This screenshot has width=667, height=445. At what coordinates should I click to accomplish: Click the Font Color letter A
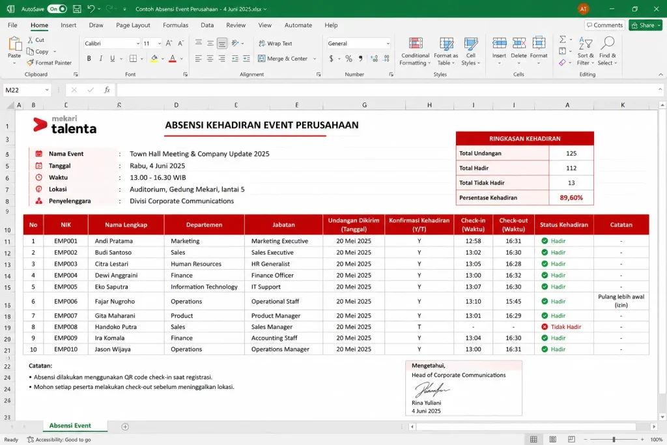(172, 59)
